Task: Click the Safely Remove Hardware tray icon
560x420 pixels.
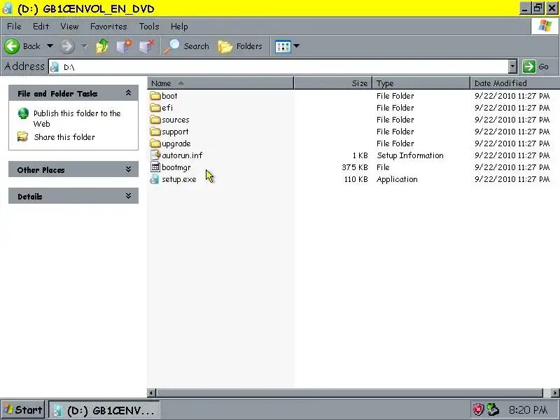Action: pyautogui.click(x=493, y=409)
